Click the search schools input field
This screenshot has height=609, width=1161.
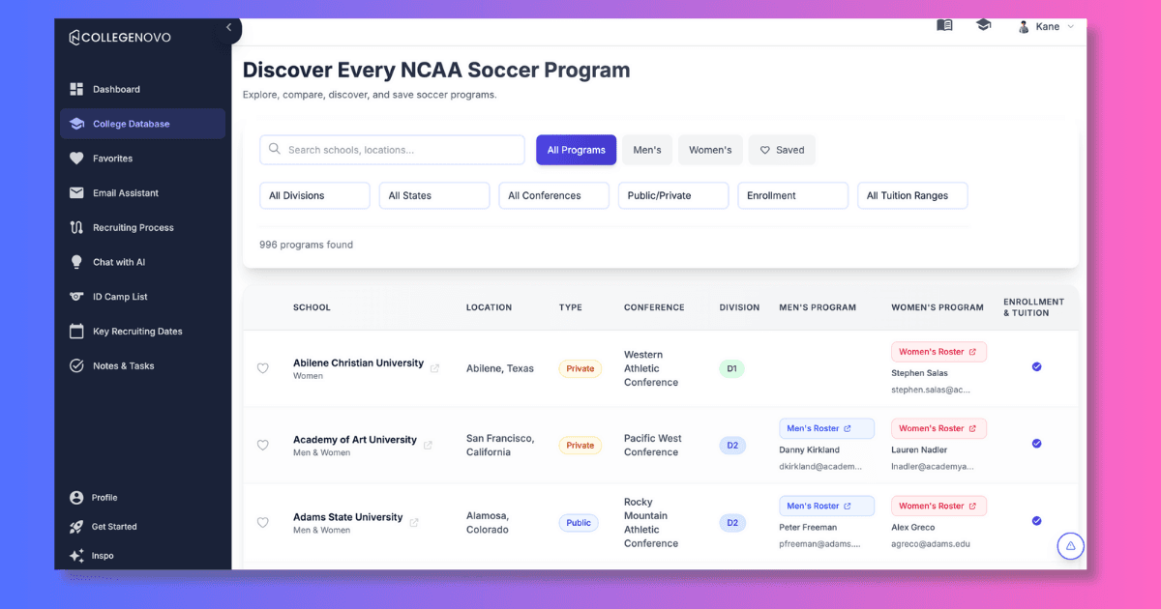click(391, 150)
